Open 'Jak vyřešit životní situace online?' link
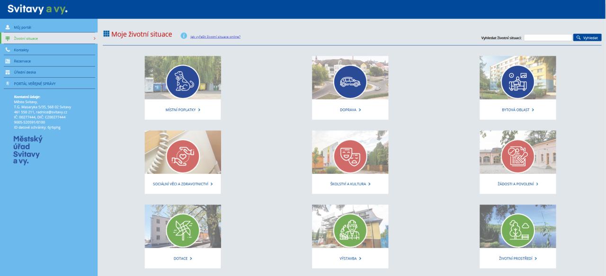This screenshot has width=606, height=276. point(215,37)
